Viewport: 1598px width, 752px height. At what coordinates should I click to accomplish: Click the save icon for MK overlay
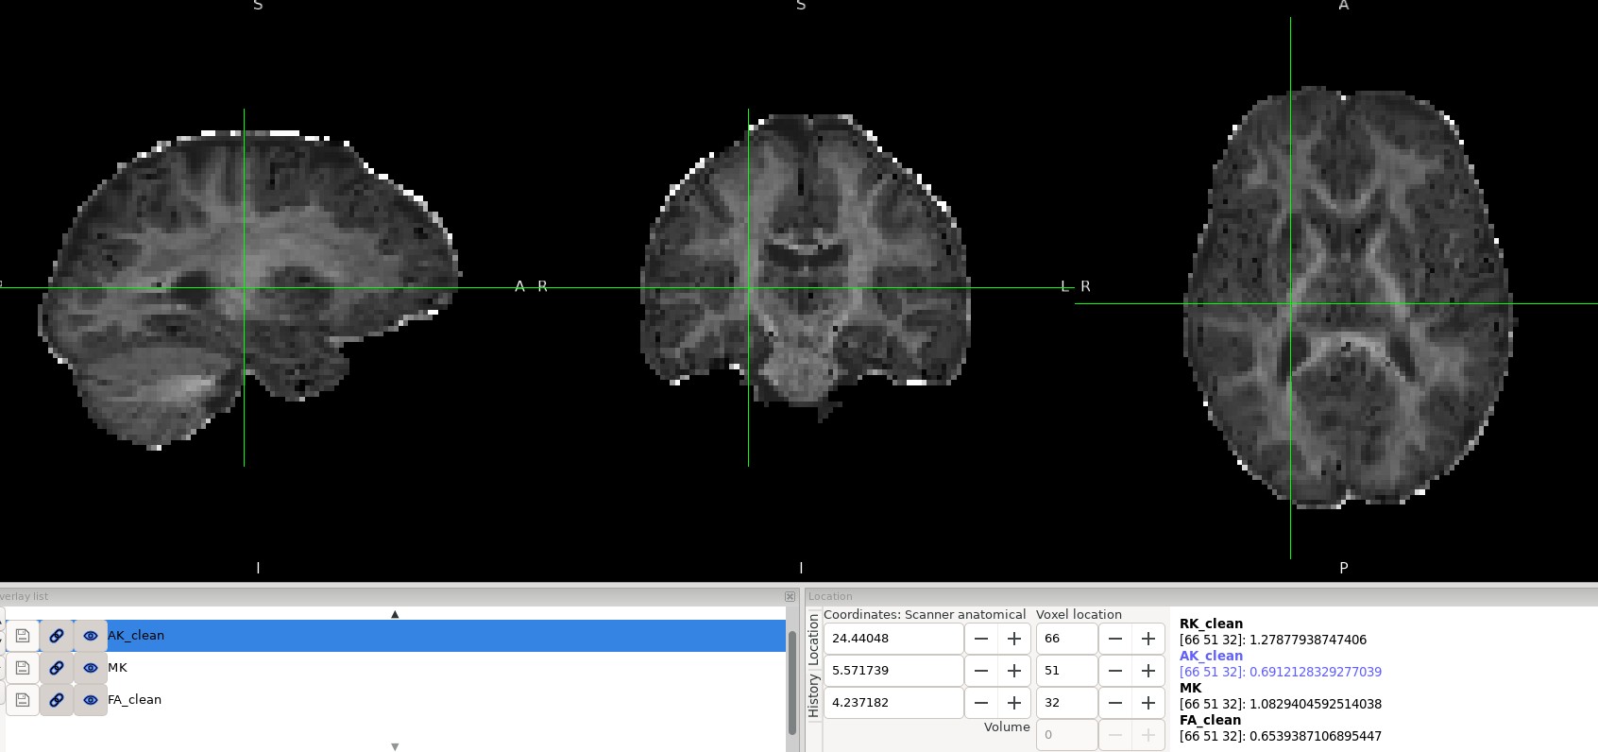click(23, 668)
